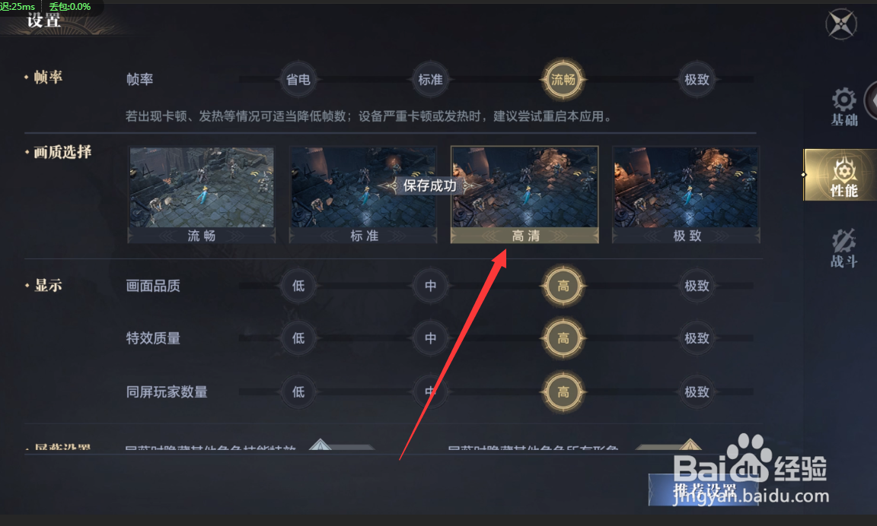Screen dimensions: 877x526
Task: Set 特效质量 to 中
Action: pos(430,337)
